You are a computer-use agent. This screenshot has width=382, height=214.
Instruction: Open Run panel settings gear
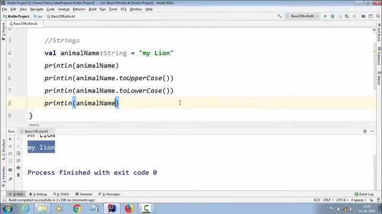point(365,131)
